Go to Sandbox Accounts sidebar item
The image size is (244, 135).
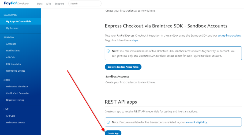click(11, 44)
